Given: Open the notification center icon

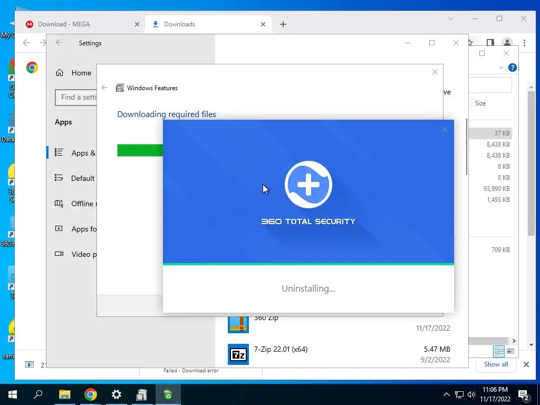Looking at the screenshot, I should pos(524,395).
